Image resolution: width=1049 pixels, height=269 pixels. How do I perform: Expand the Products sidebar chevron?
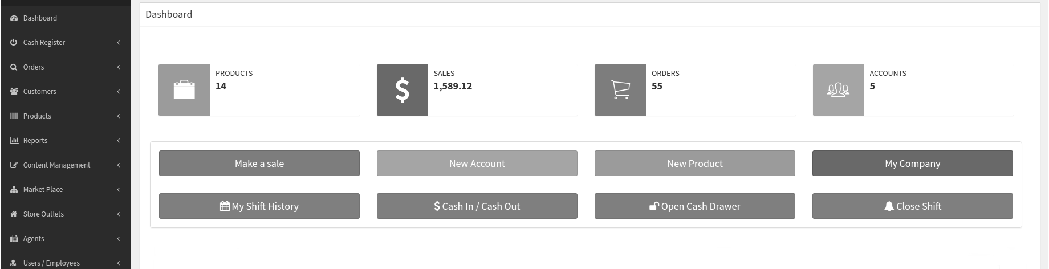[x=119, y=116]
